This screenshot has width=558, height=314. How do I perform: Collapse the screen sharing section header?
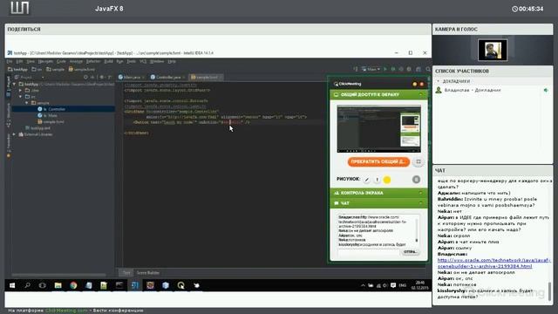[378, 95]
